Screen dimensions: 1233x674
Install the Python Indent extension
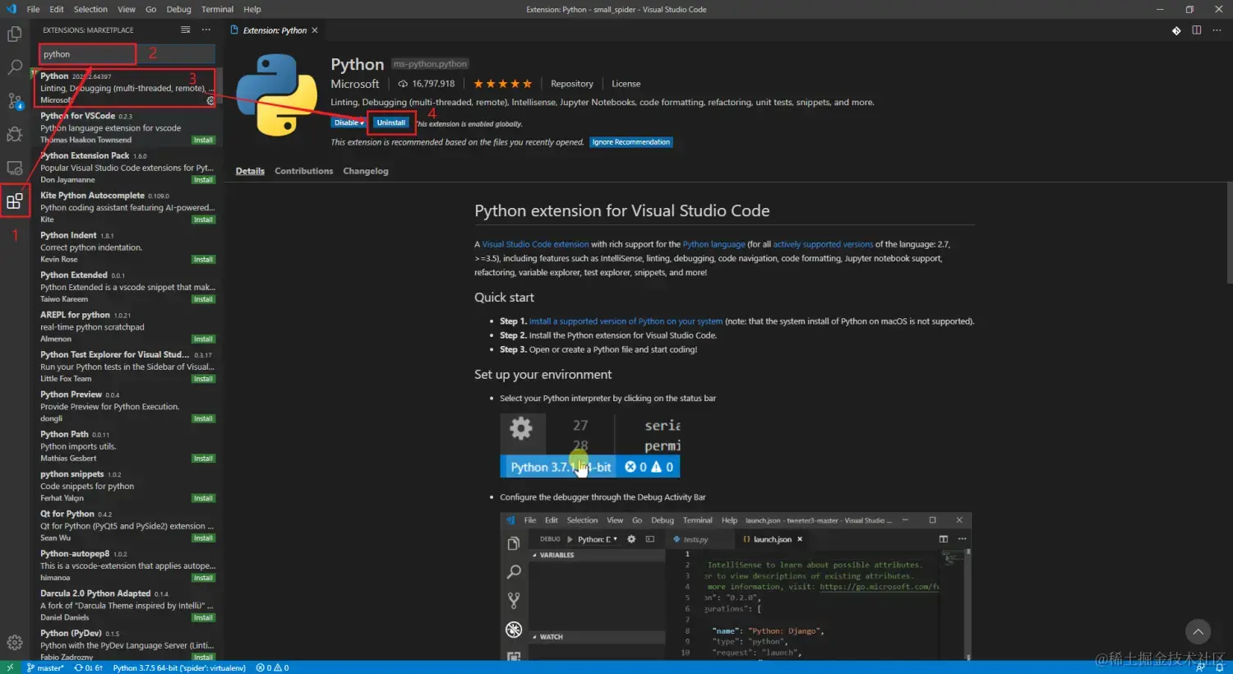click(203, 260)
